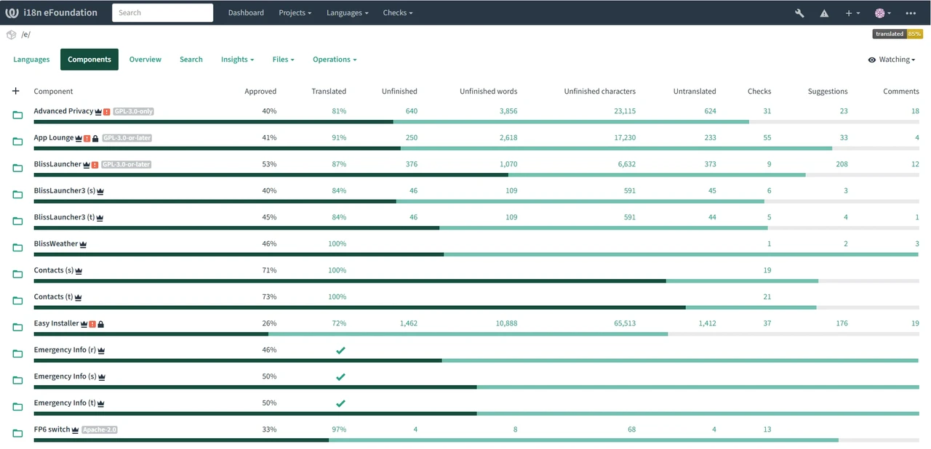Click the plus add component icon
Viewport: 931px width, 449px height.
(16, 91)
